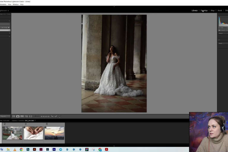Expand the identity plate arrow next to Lightroom
The image size is (228, 152).
pos(8,11)
